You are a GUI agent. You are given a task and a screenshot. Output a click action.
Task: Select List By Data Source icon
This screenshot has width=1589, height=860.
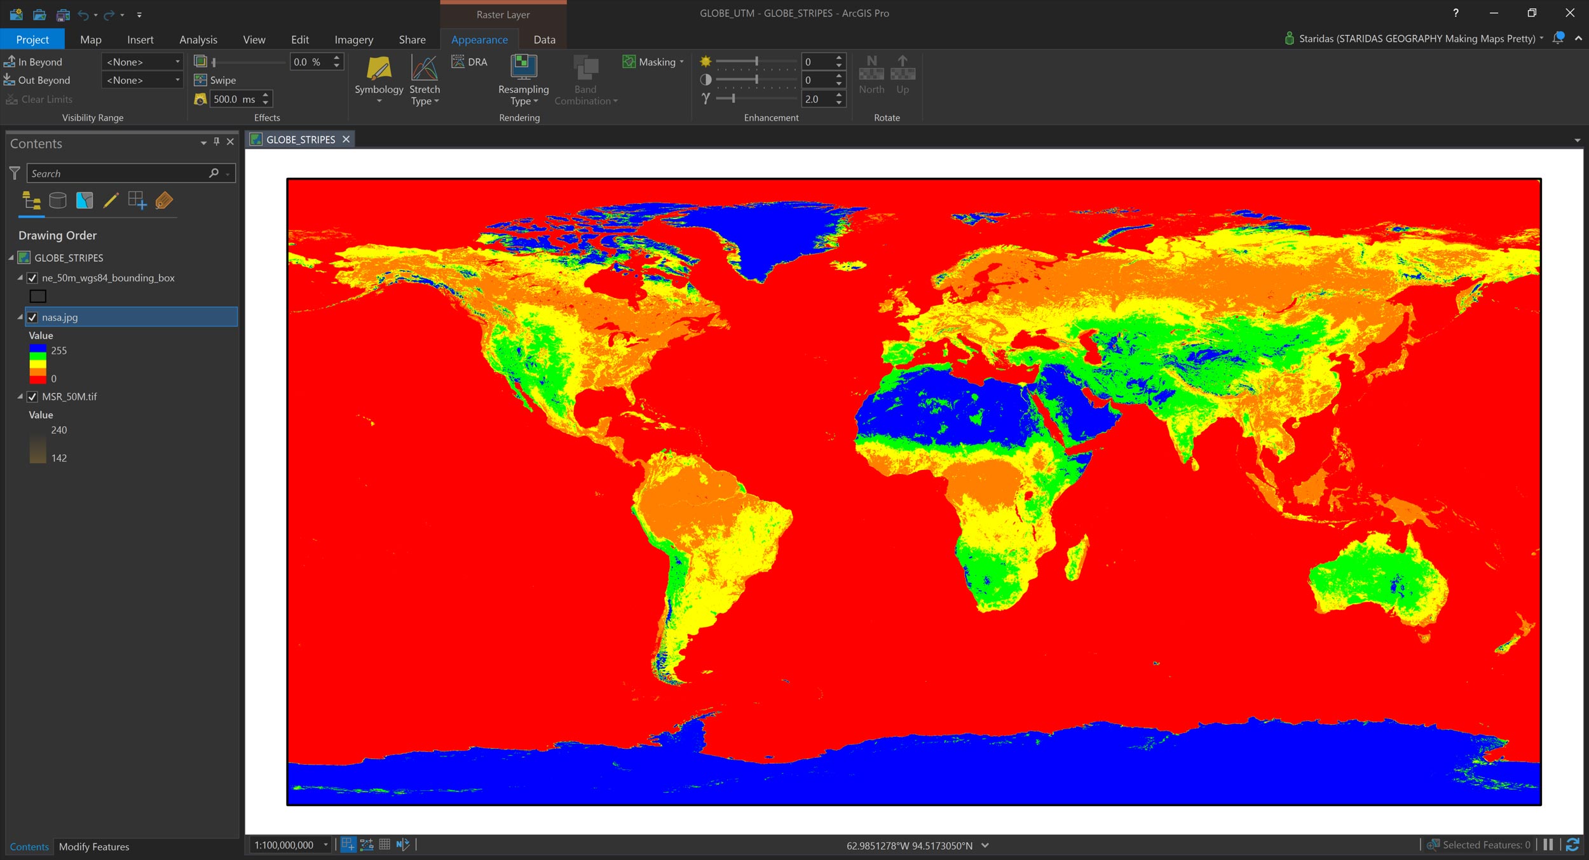click(x=58, y=201)
